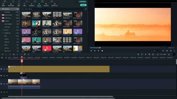Hide the Cinema 21:9 effect track
Viewport: 177px width, 99px height.
coord(7,69)
